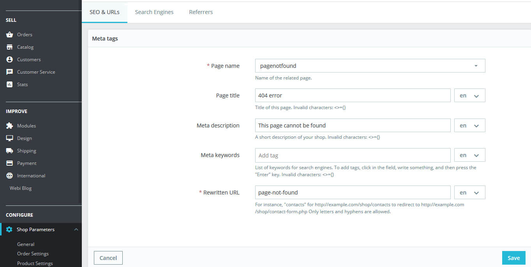531x267 pixels.
Task: Select the Customer Service chat icon
Action: 10,72
